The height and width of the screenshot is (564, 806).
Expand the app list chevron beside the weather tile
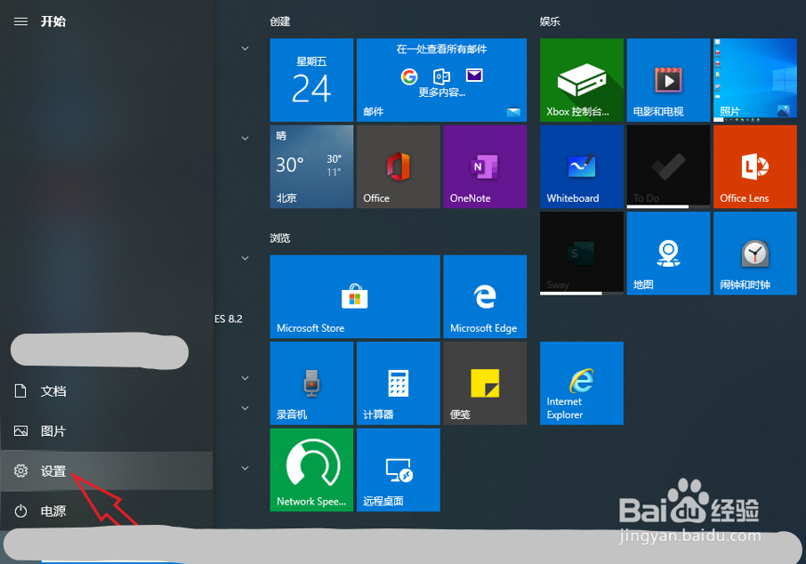[246, 138]
